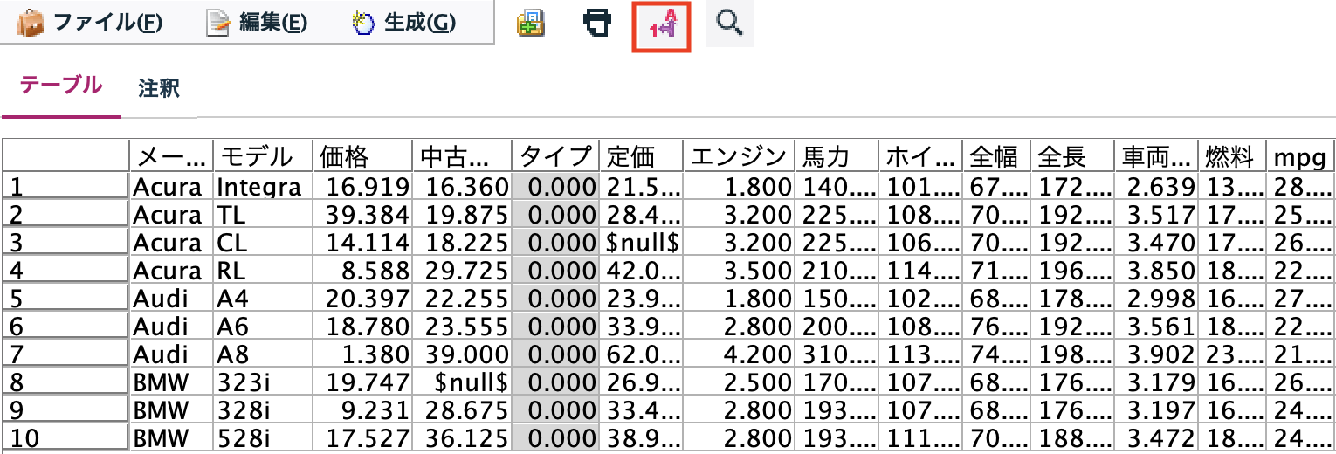
Task: Select the 全幅 column header
Action: 996,156
